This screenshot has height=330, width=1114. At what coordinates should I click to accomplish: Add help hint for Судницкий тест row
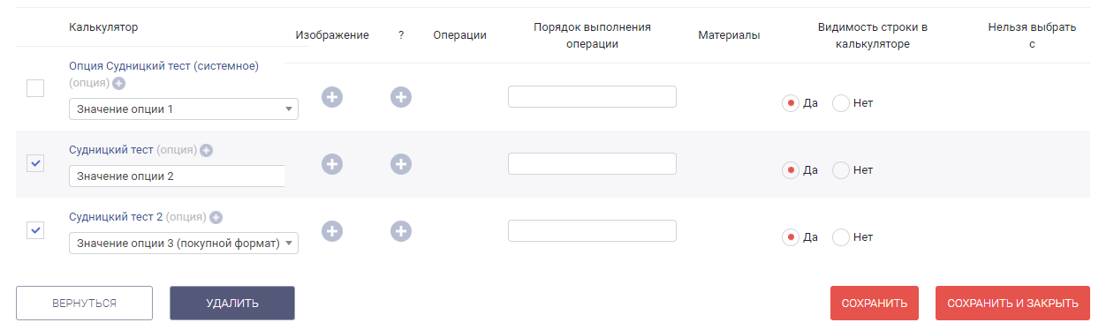pyautogui.click(x=401, y=164)
